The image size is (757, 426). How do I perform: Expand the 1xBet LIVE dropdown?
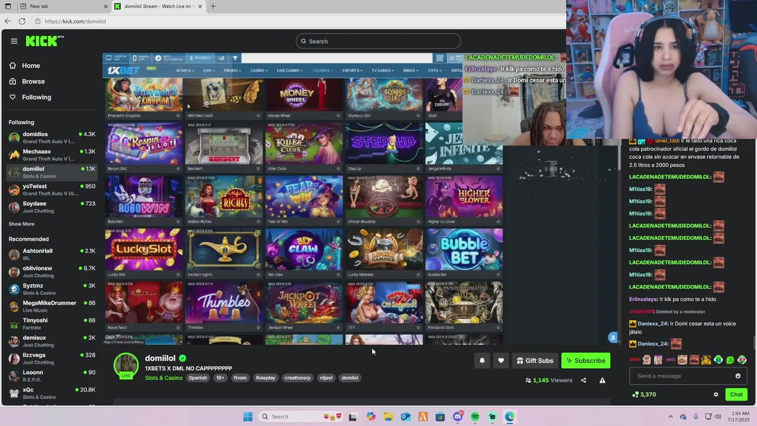[209, 70]
